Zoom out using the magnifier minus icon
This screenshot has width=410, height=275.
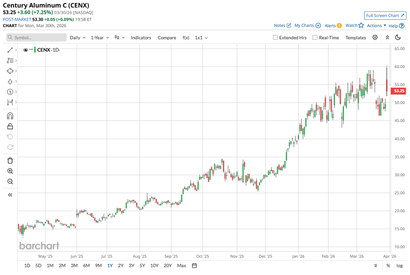(x=10, y=182)
